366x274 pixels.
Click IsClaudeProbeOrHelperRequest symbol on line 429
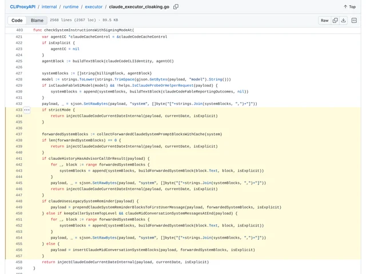(x=162, y=86)
